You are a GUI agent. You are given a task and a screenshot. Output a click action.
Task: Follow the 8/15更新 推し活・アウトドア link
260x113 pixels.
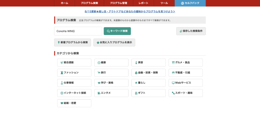point(130,11)
